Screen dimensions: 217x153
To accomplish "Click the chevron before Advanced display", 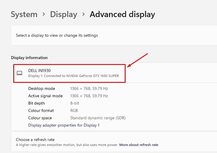I will coord(84,15).
